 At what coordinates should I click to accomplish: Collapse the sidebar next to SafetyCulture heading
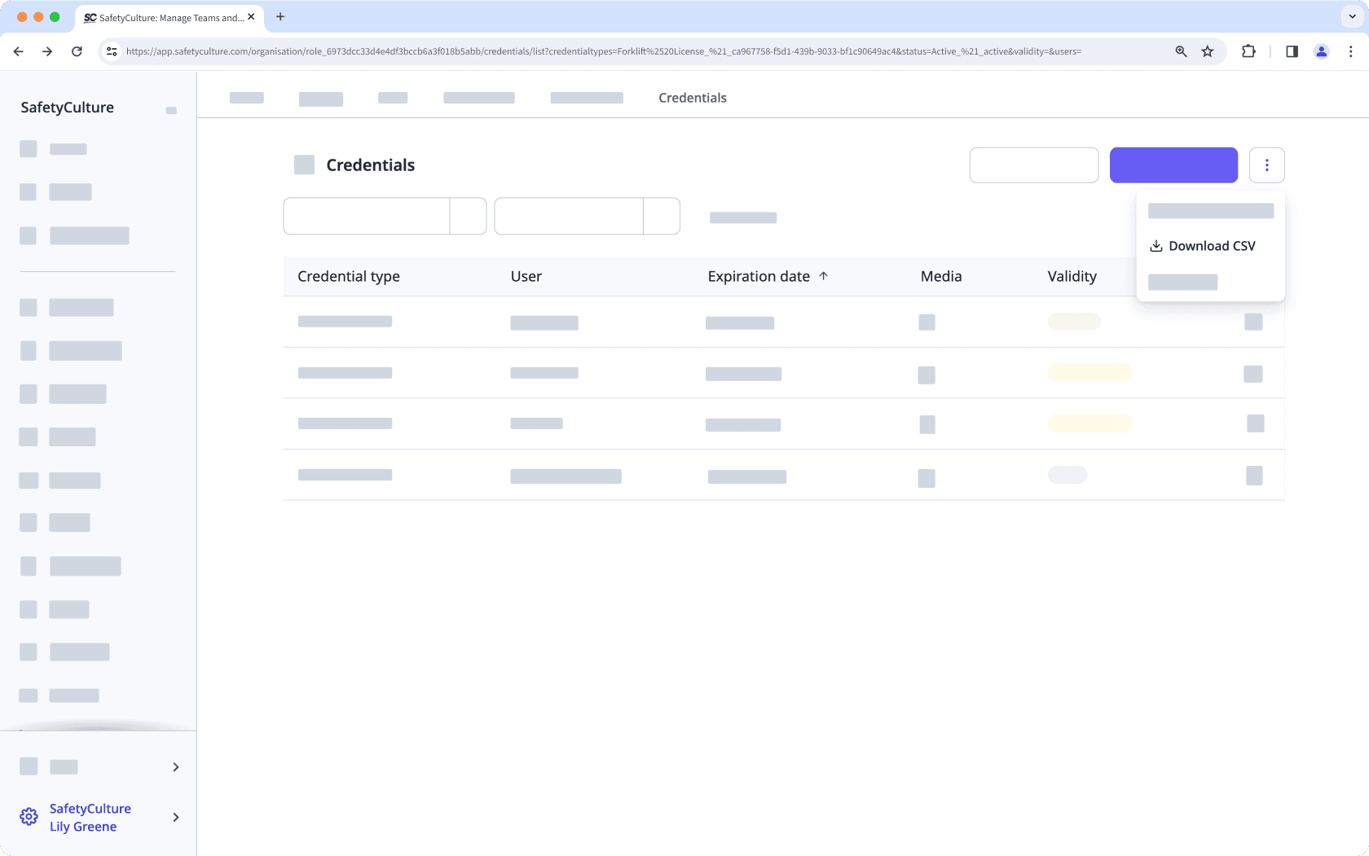point(171,110)
